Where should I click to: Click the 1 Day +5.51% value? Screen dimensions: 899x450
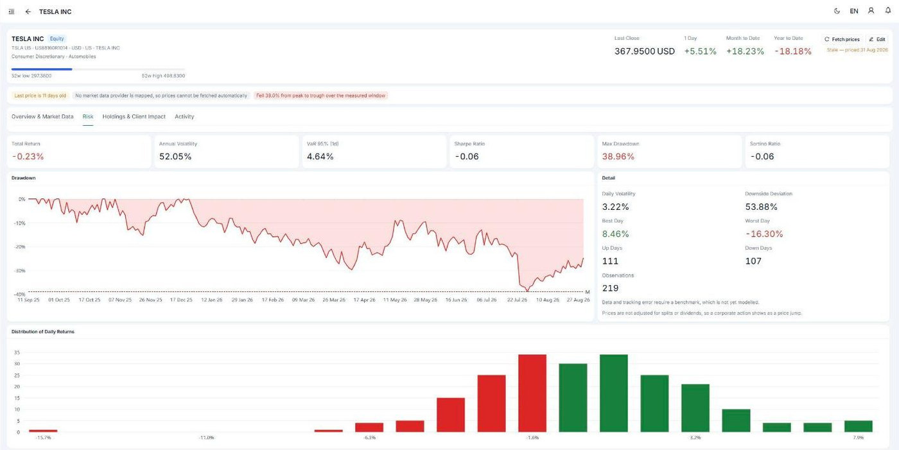coord(700,51)
